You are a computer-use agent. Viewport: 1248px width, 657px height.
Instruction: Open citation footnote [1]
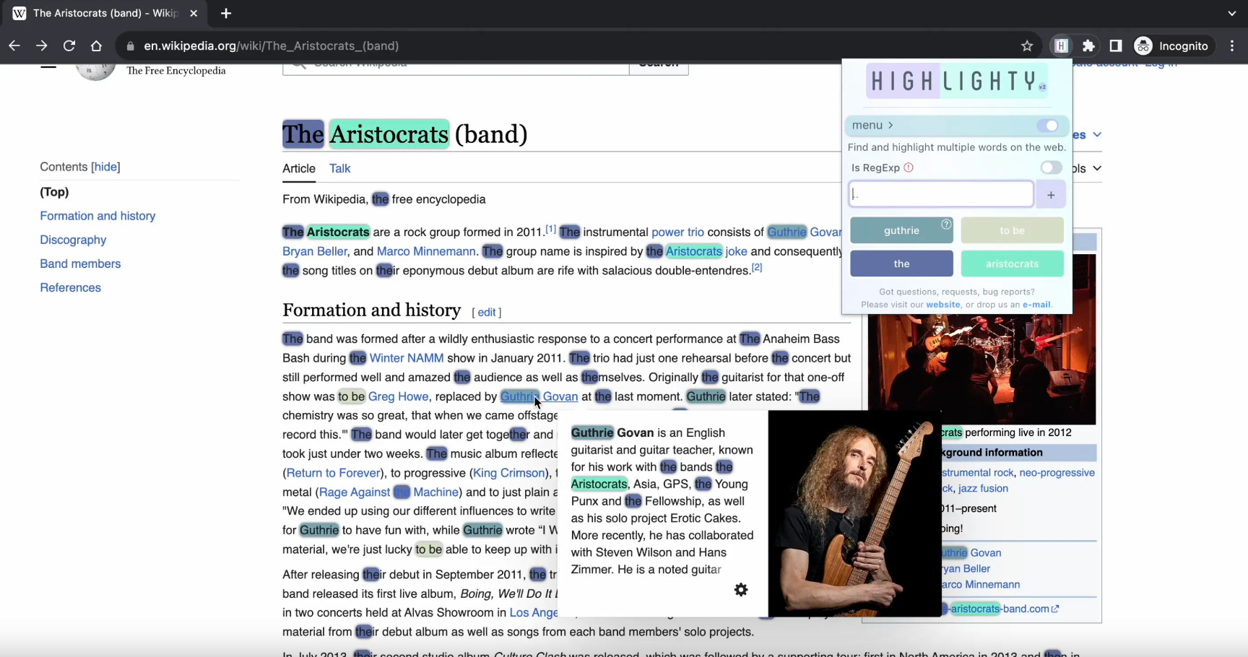[550, 228]
